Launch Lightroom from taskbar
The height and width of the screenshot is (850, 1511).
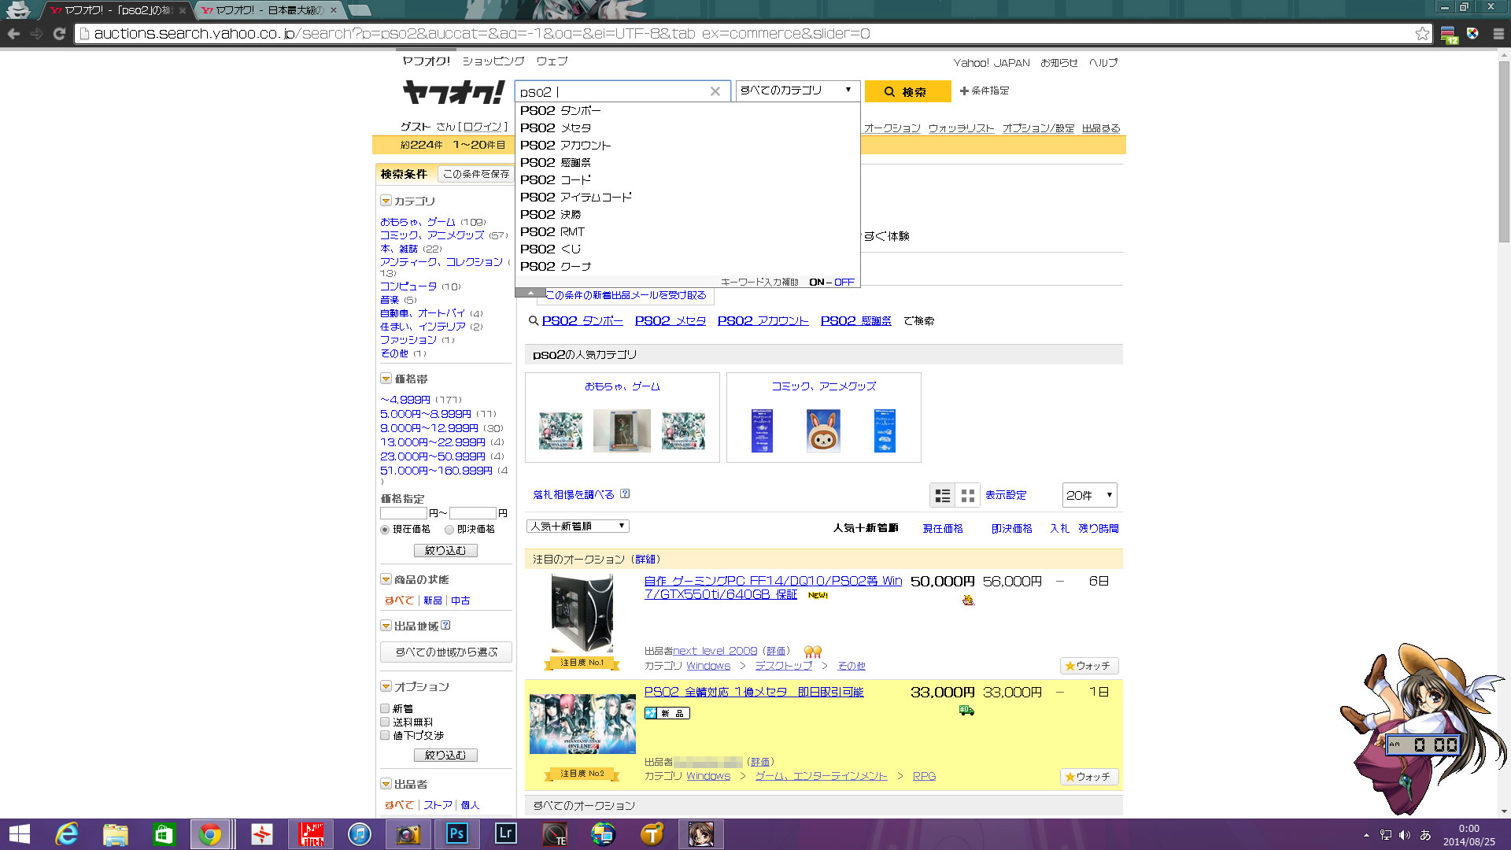tap(505, 834)
